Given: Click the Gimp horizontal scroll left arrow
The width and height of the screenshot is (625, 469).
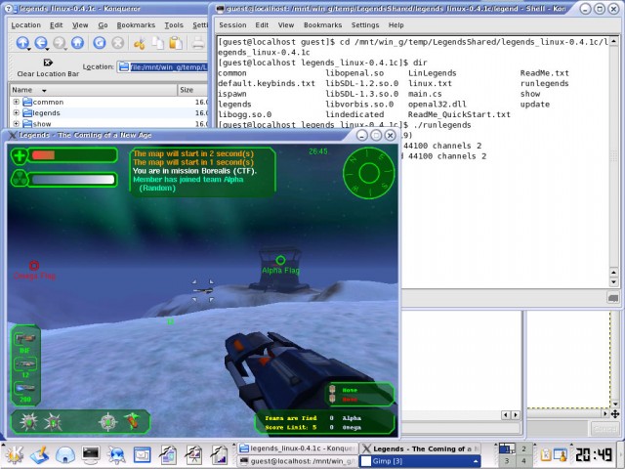Looking at the screenshot, I should coord(506,414).
